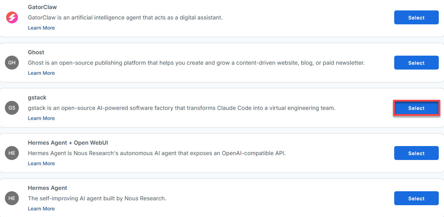Click the GatorClaw lightning bolt logo
The height and width of the screenshot is (217, 444).
tap(12, 17)
